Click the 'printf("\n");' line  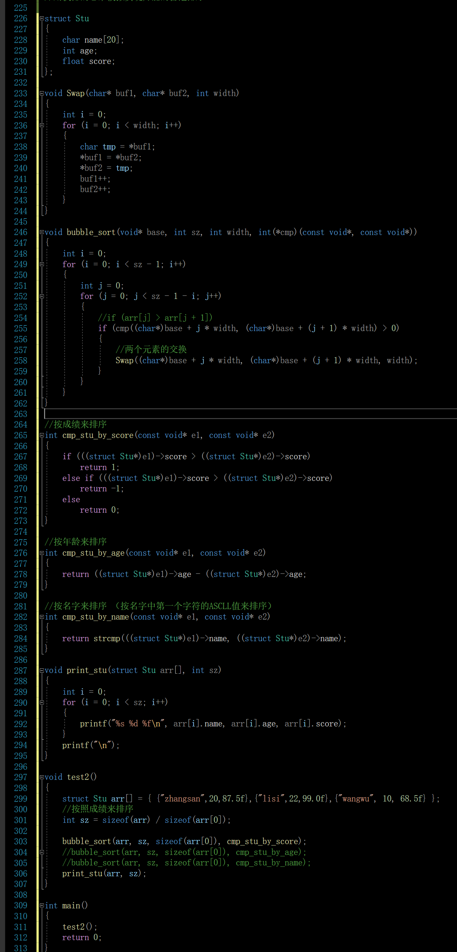point(91,745)
